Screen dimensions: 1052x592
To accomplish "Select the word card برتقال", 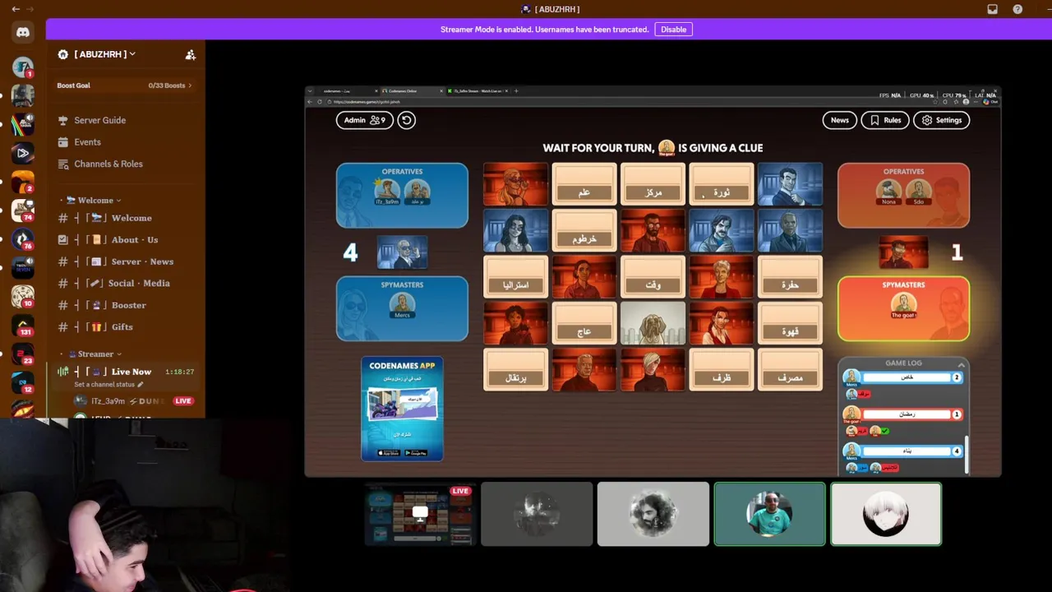I will coord(515,369).
